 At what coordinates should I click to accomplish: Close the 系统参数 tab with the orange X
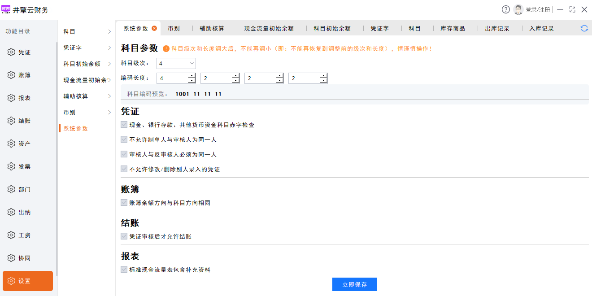click(154, 28)
